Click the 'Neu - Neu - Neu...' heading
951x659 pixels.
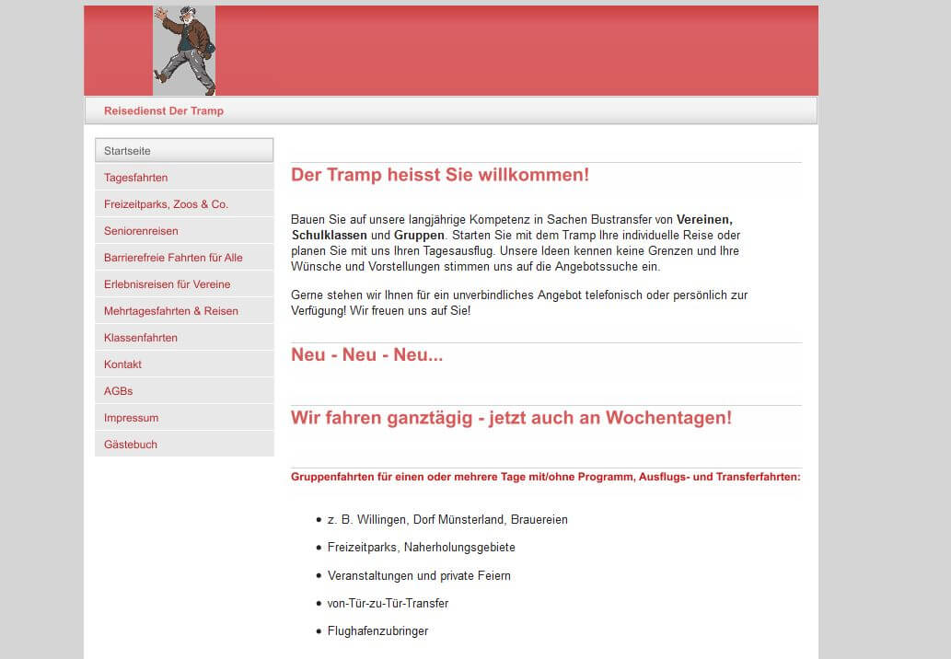tap(367, 354)
